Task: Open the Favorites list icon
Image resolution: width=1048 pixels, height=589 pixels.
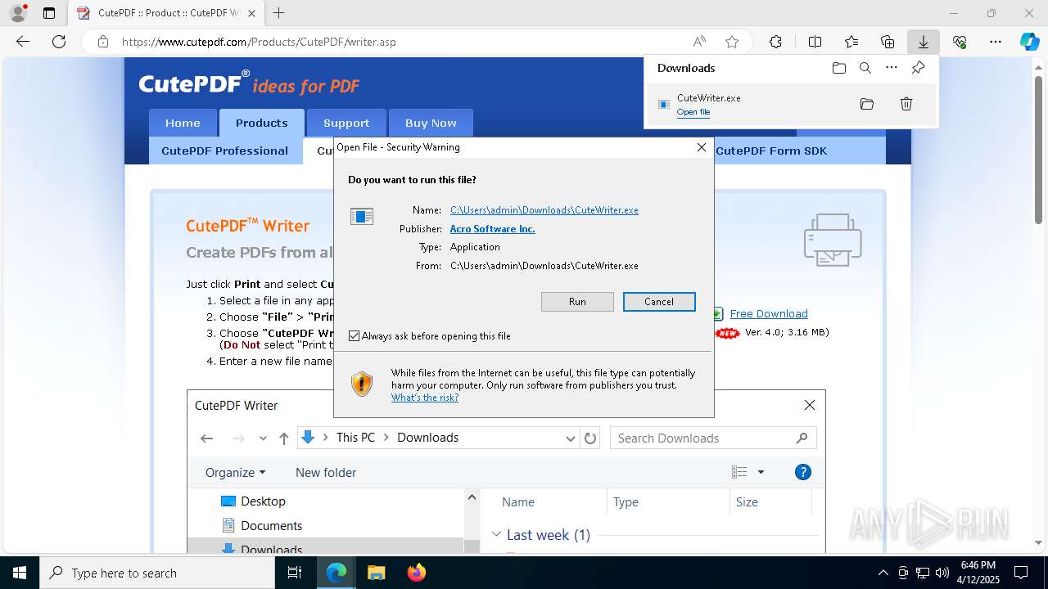Action: (x=851, y=42)
